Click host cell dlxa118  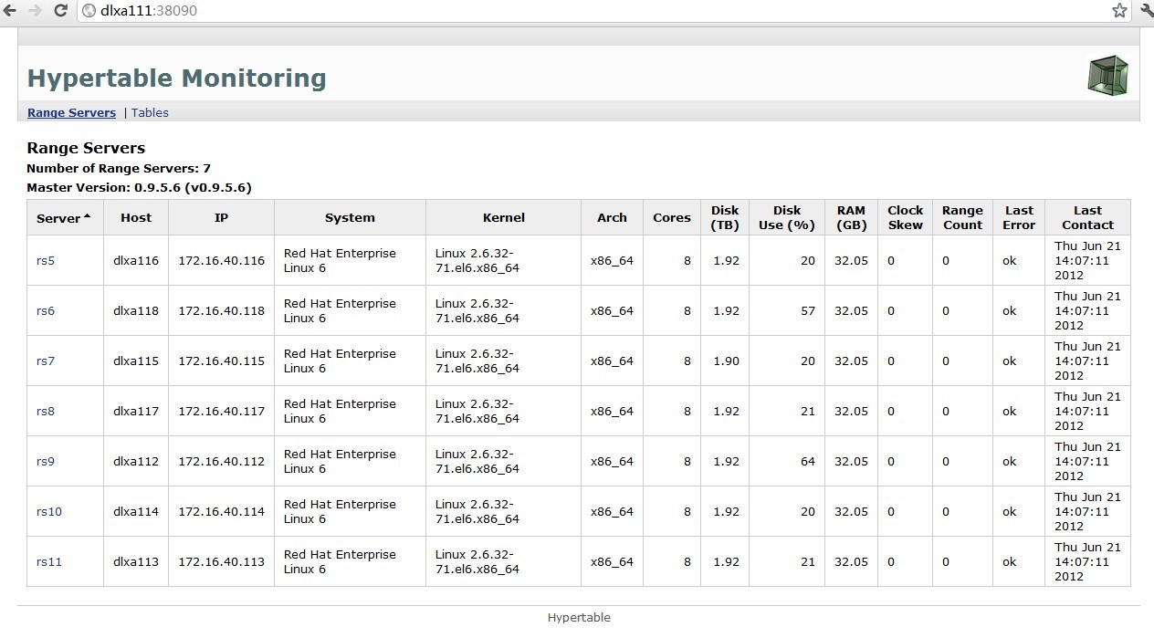tap(136, 311)
